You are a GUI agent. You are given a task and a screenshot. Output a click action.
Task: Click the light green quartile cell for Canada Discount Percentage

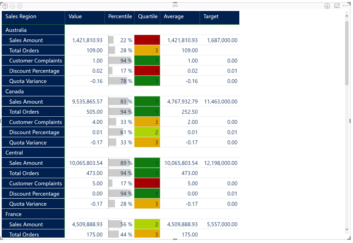[147, 132]
